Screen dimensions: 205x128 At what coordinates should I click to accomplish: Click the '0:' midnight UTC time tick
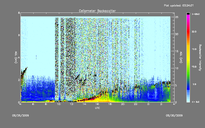coord(149,104)
